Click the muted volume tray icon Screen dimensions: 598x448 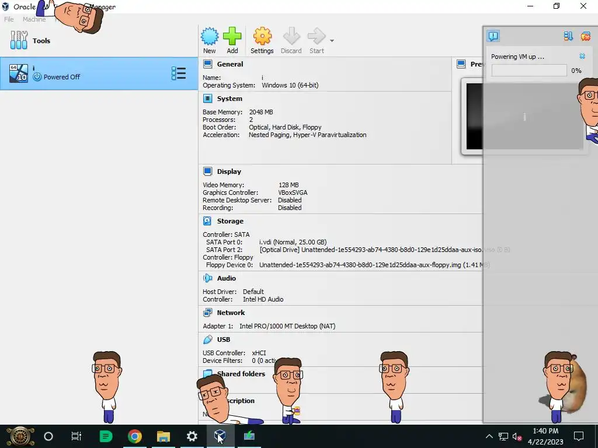(517, 436)
